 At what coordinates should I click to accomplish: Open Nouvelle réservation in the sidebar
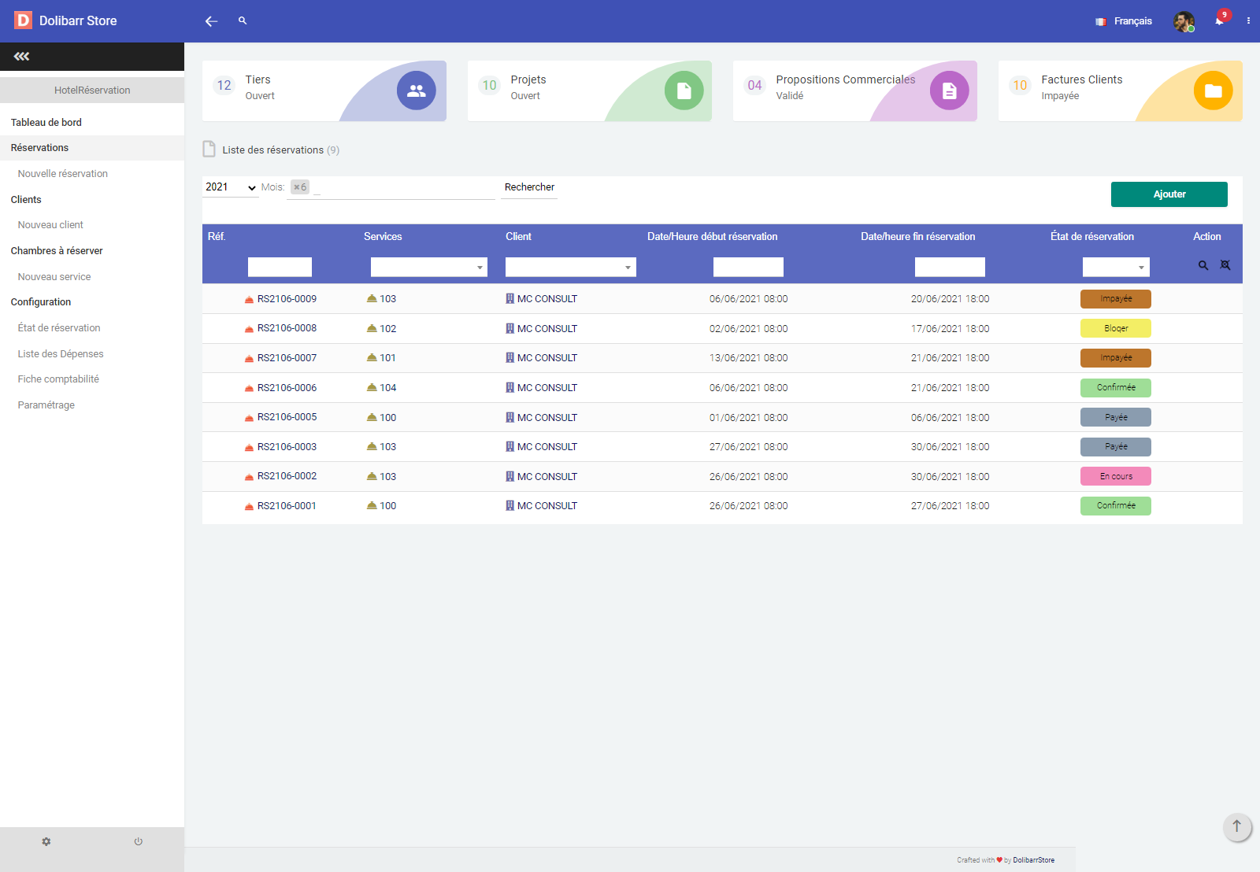[x=63, y=174]
